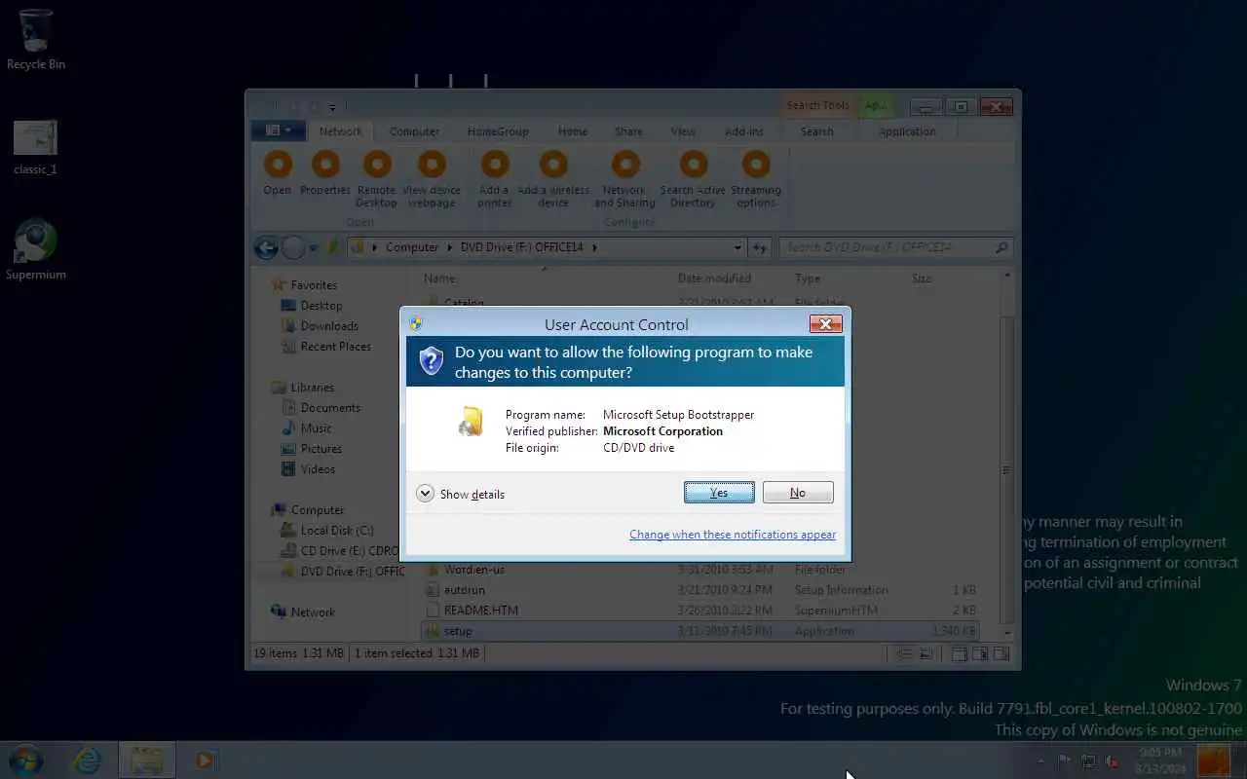Select the Add-ins ribbon tab
This screenshot has height=779, width=1247.
tap(744, 131)
